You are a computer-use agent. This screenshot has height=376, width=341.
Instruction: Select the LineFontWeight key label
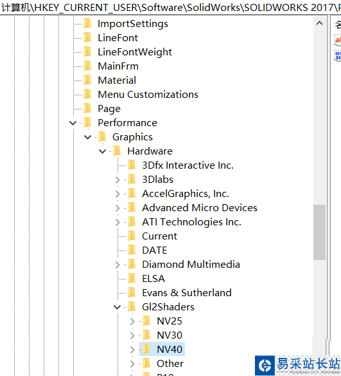(x=135, y=52)
